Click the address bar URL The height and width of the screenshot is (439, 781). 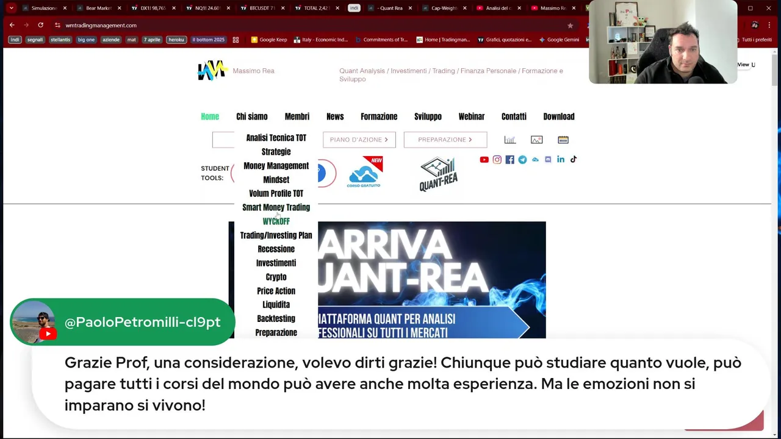tap(101, 26)
